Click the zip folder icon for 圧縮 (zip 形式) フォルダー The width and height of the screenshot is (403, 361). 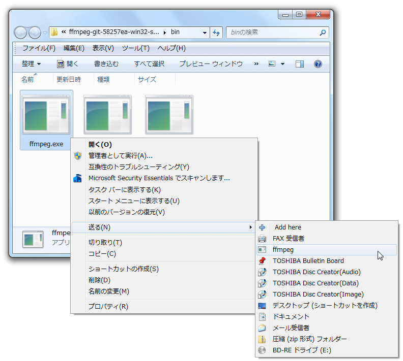click(262, 339)
